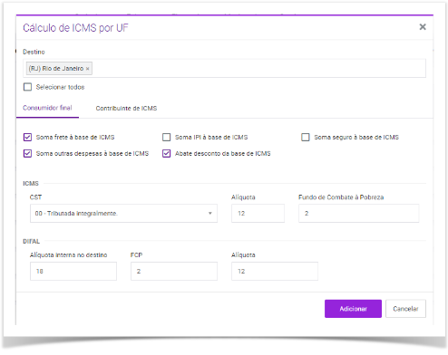Open the CST dropdown arrow

click(x=210, y=214)
